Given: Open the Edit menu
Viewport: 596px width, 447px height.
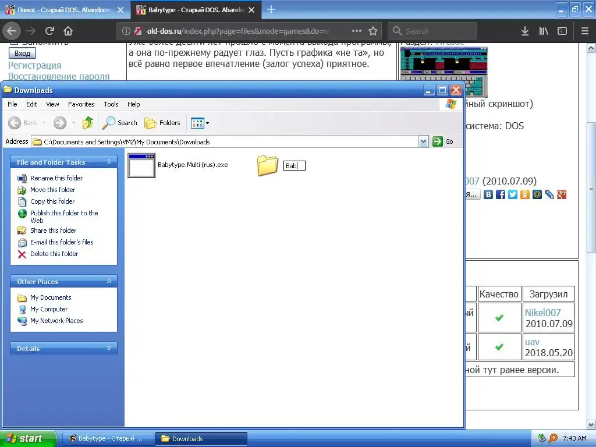Looking at the screenshot, I should [x=31, y=104].
